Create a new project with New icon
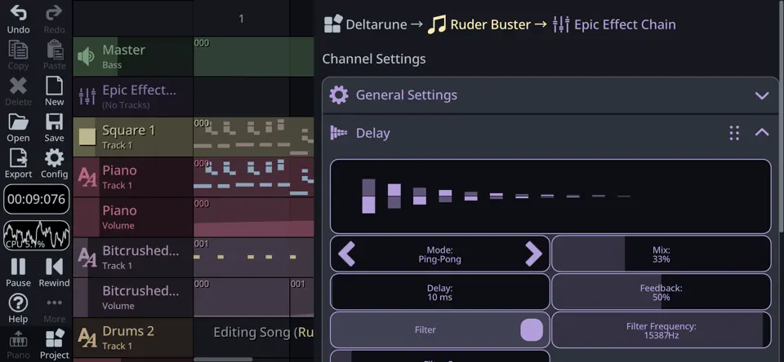Viewport: 784px width, 362px height. 54,86
